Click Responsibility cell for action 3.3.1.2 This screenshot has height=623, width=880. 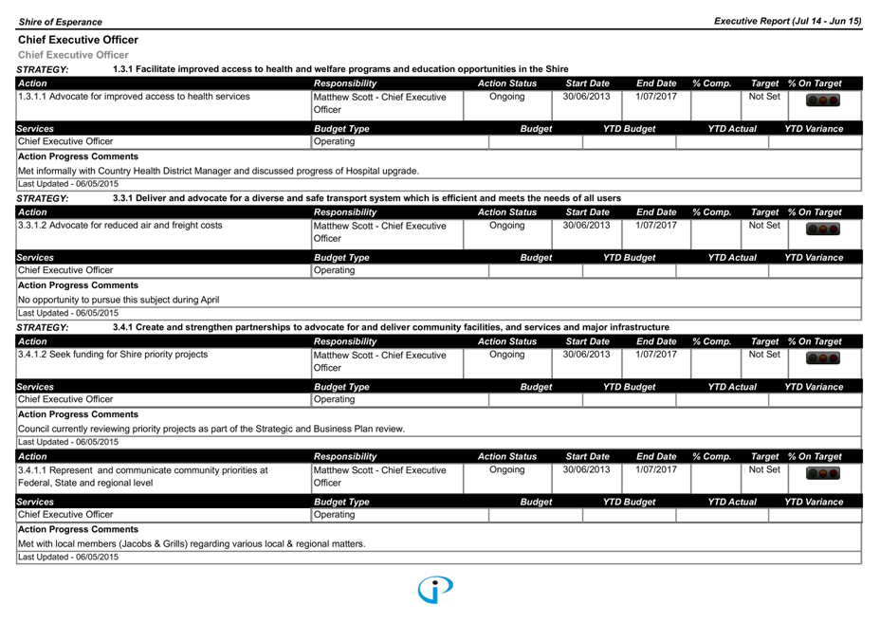[x=387, y=233]
